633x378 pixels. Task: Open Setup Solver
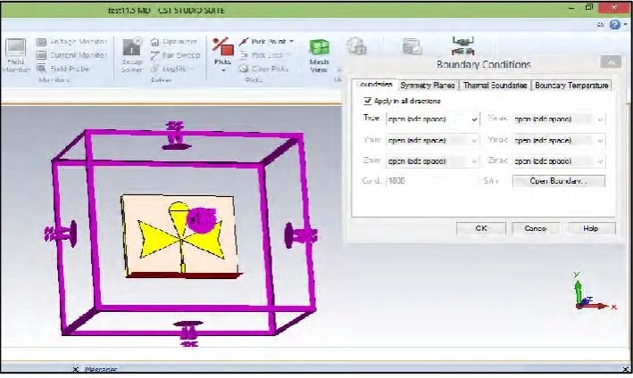(132, 55)
